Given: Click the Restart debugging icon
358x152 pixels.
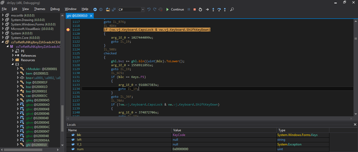Looking at the screenshot, I should tap(200, 9).
